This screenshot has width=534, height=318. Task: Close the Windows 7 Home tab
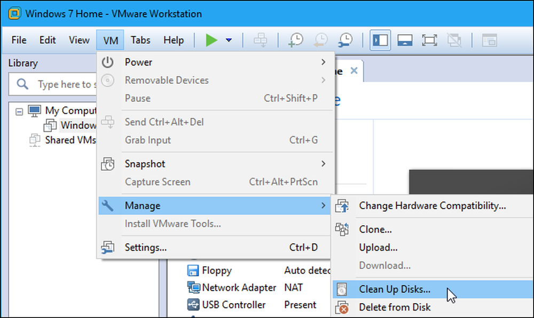354,71
